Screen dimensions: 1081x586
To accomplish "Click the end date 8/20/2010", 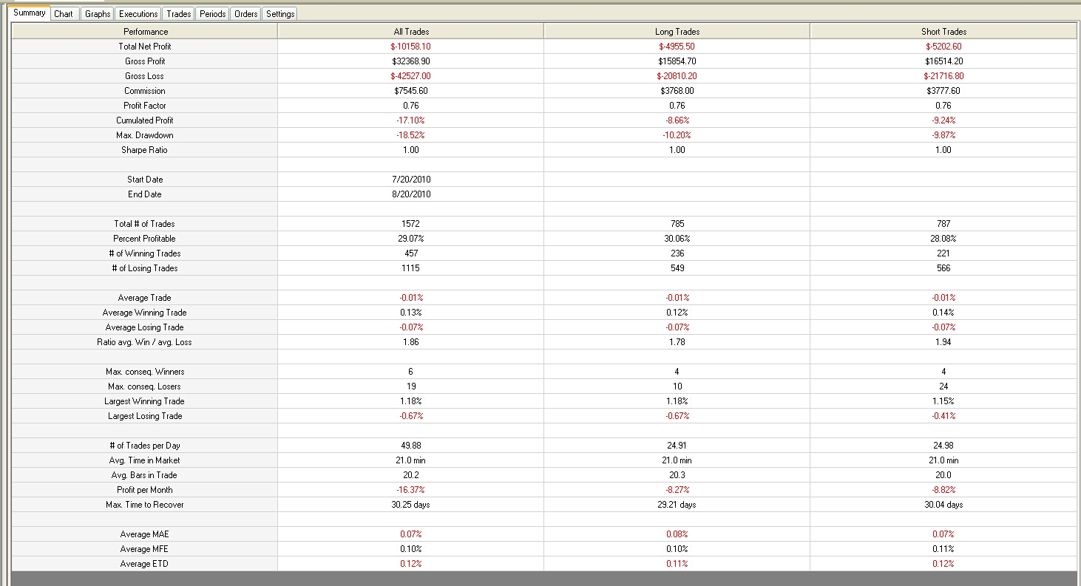I will pos(410,194).
